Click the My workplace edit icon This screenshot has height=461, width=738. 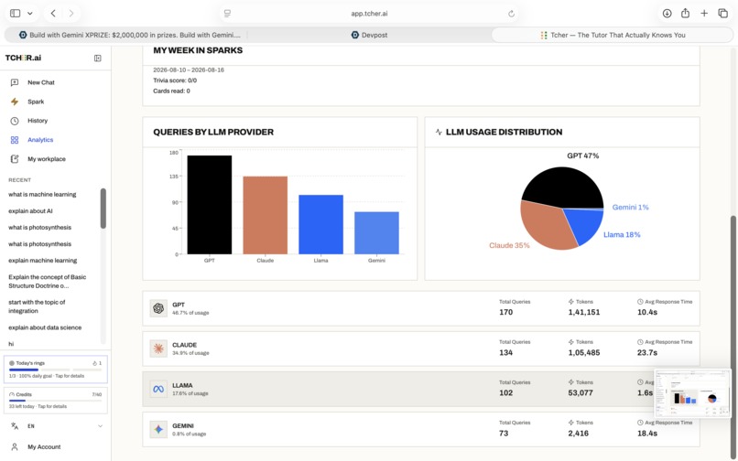(15, 159)
